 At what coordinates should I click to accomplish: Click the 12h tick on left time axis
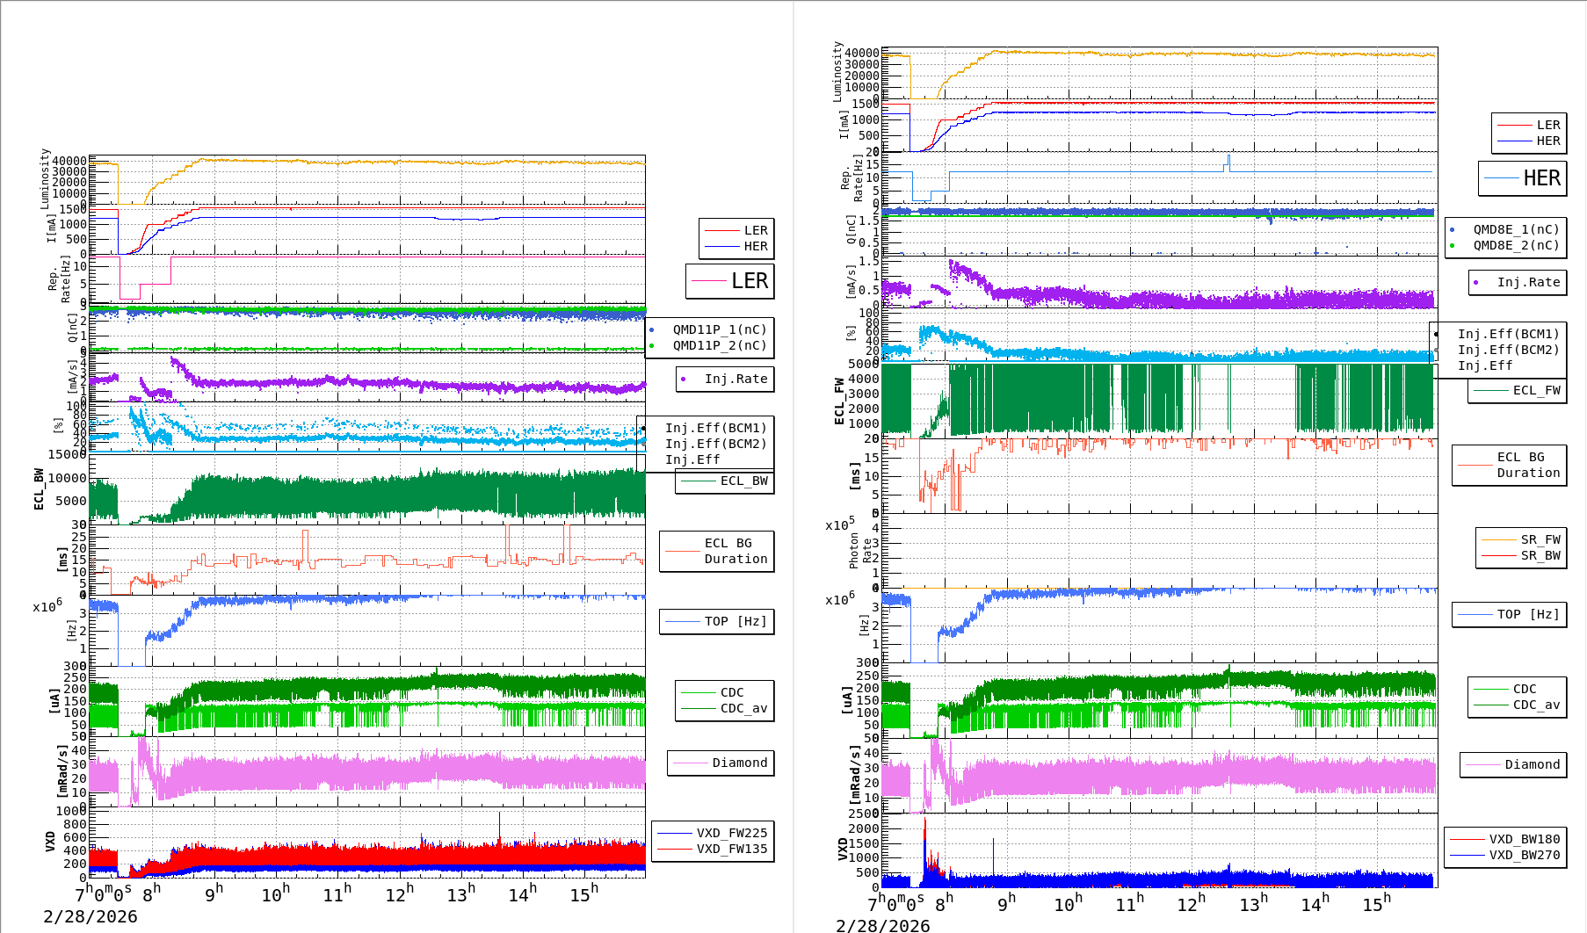[399, 894]
